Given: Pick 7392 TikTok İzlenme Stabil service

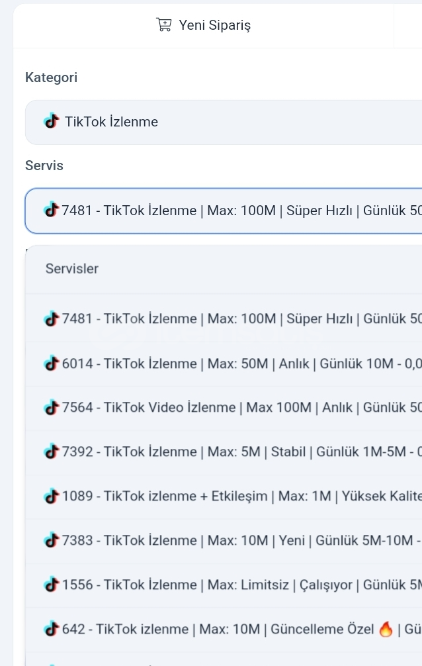Looking at the screenshot, I should pyautogui.click(x=224, y=452).
